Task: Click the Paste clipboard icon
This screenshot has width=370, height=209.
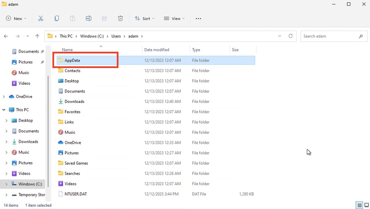Action: tap(73, 18)
